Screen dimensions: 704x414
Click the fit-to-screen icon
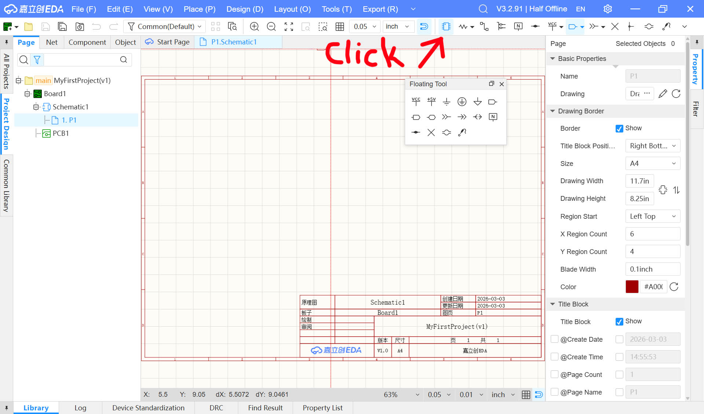click(x=289, y=26)
